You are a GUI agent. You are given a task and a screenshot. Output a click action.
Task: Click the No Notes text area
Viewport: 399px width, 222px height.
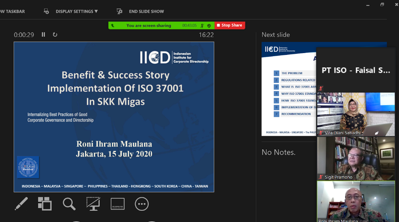tap(278, 152)
